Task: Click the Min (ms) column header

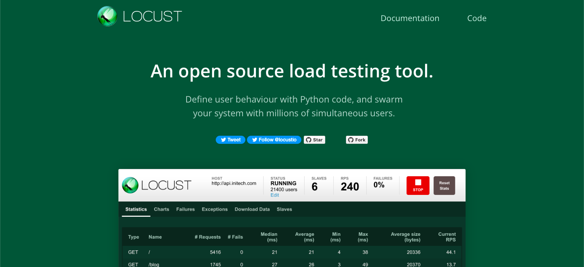Action: coord(335,237)
